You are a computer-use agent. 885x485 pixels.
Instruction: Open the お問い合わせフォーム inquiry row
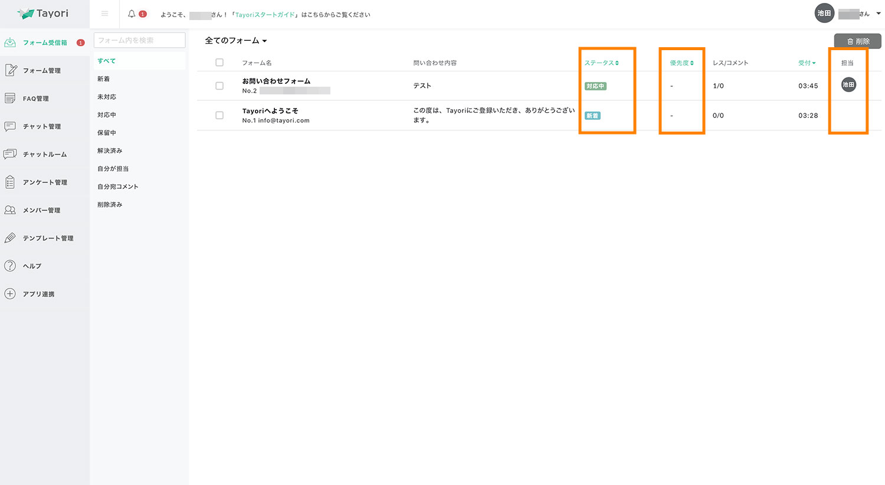point(539,86)
